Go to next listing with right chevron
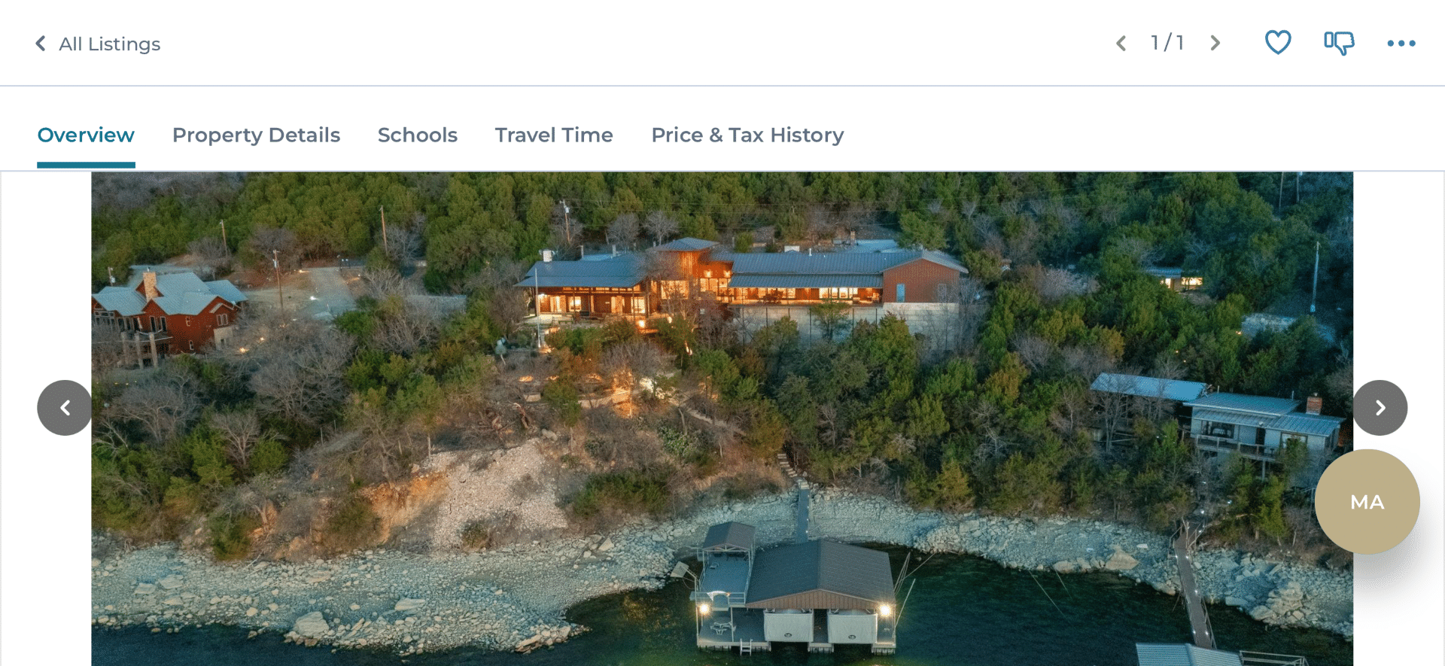The width and height of the screenshot is (1445, 666). [1215, 43]
